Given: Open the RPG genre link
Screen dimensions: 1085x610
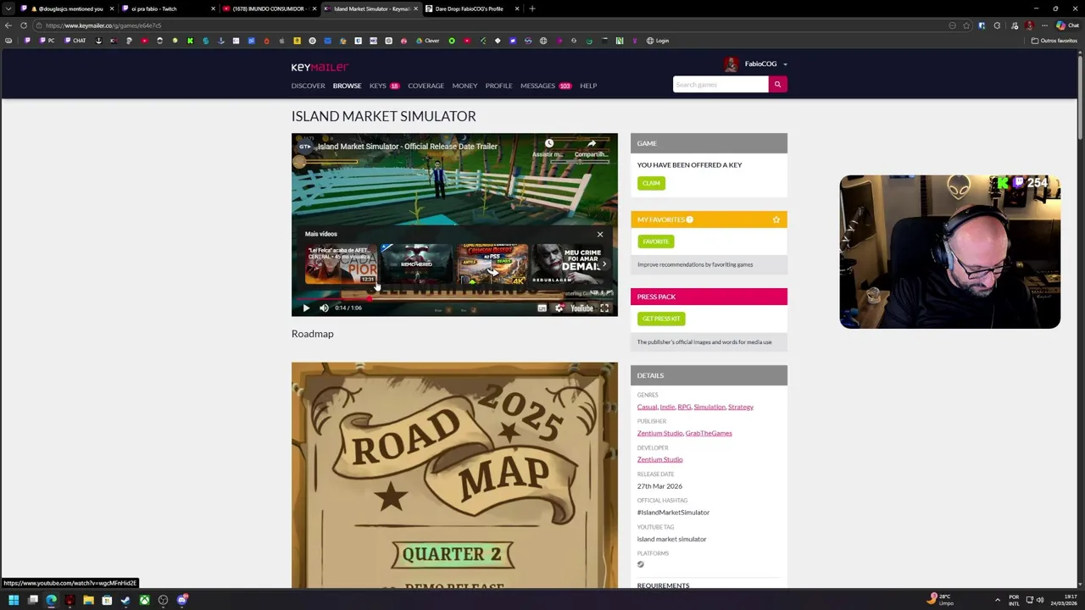Looking at the screenshot, I should tap(684, 407).
